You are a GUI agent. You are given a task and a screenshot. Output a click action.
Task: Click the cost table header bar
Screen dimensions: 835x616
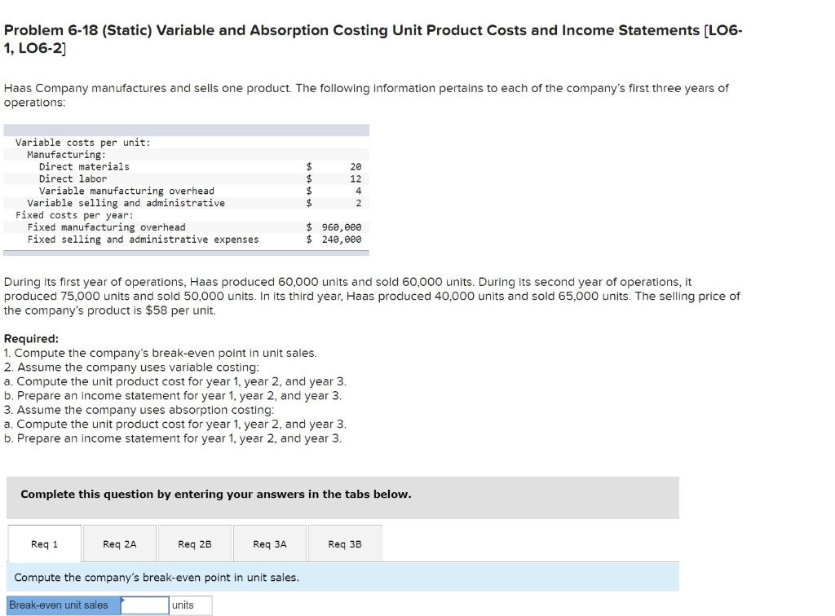(187, 129)
